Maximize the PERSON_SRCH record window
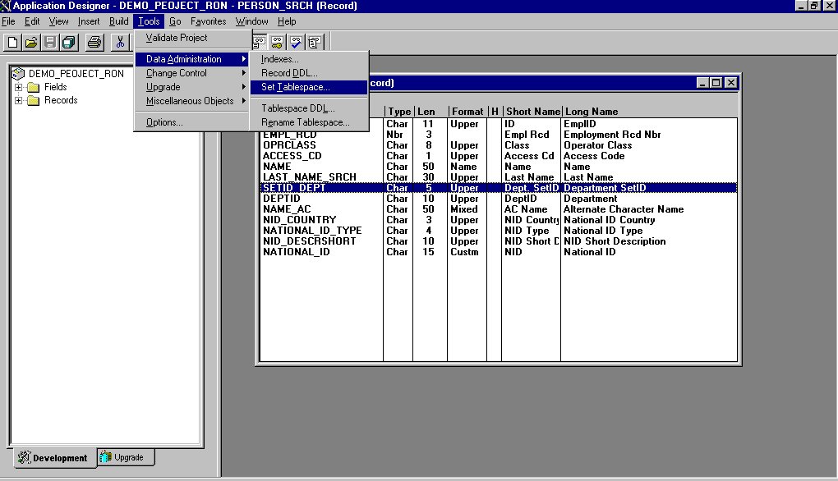Image resolution: width=838 pixels, height=481 pixels. 716,83
